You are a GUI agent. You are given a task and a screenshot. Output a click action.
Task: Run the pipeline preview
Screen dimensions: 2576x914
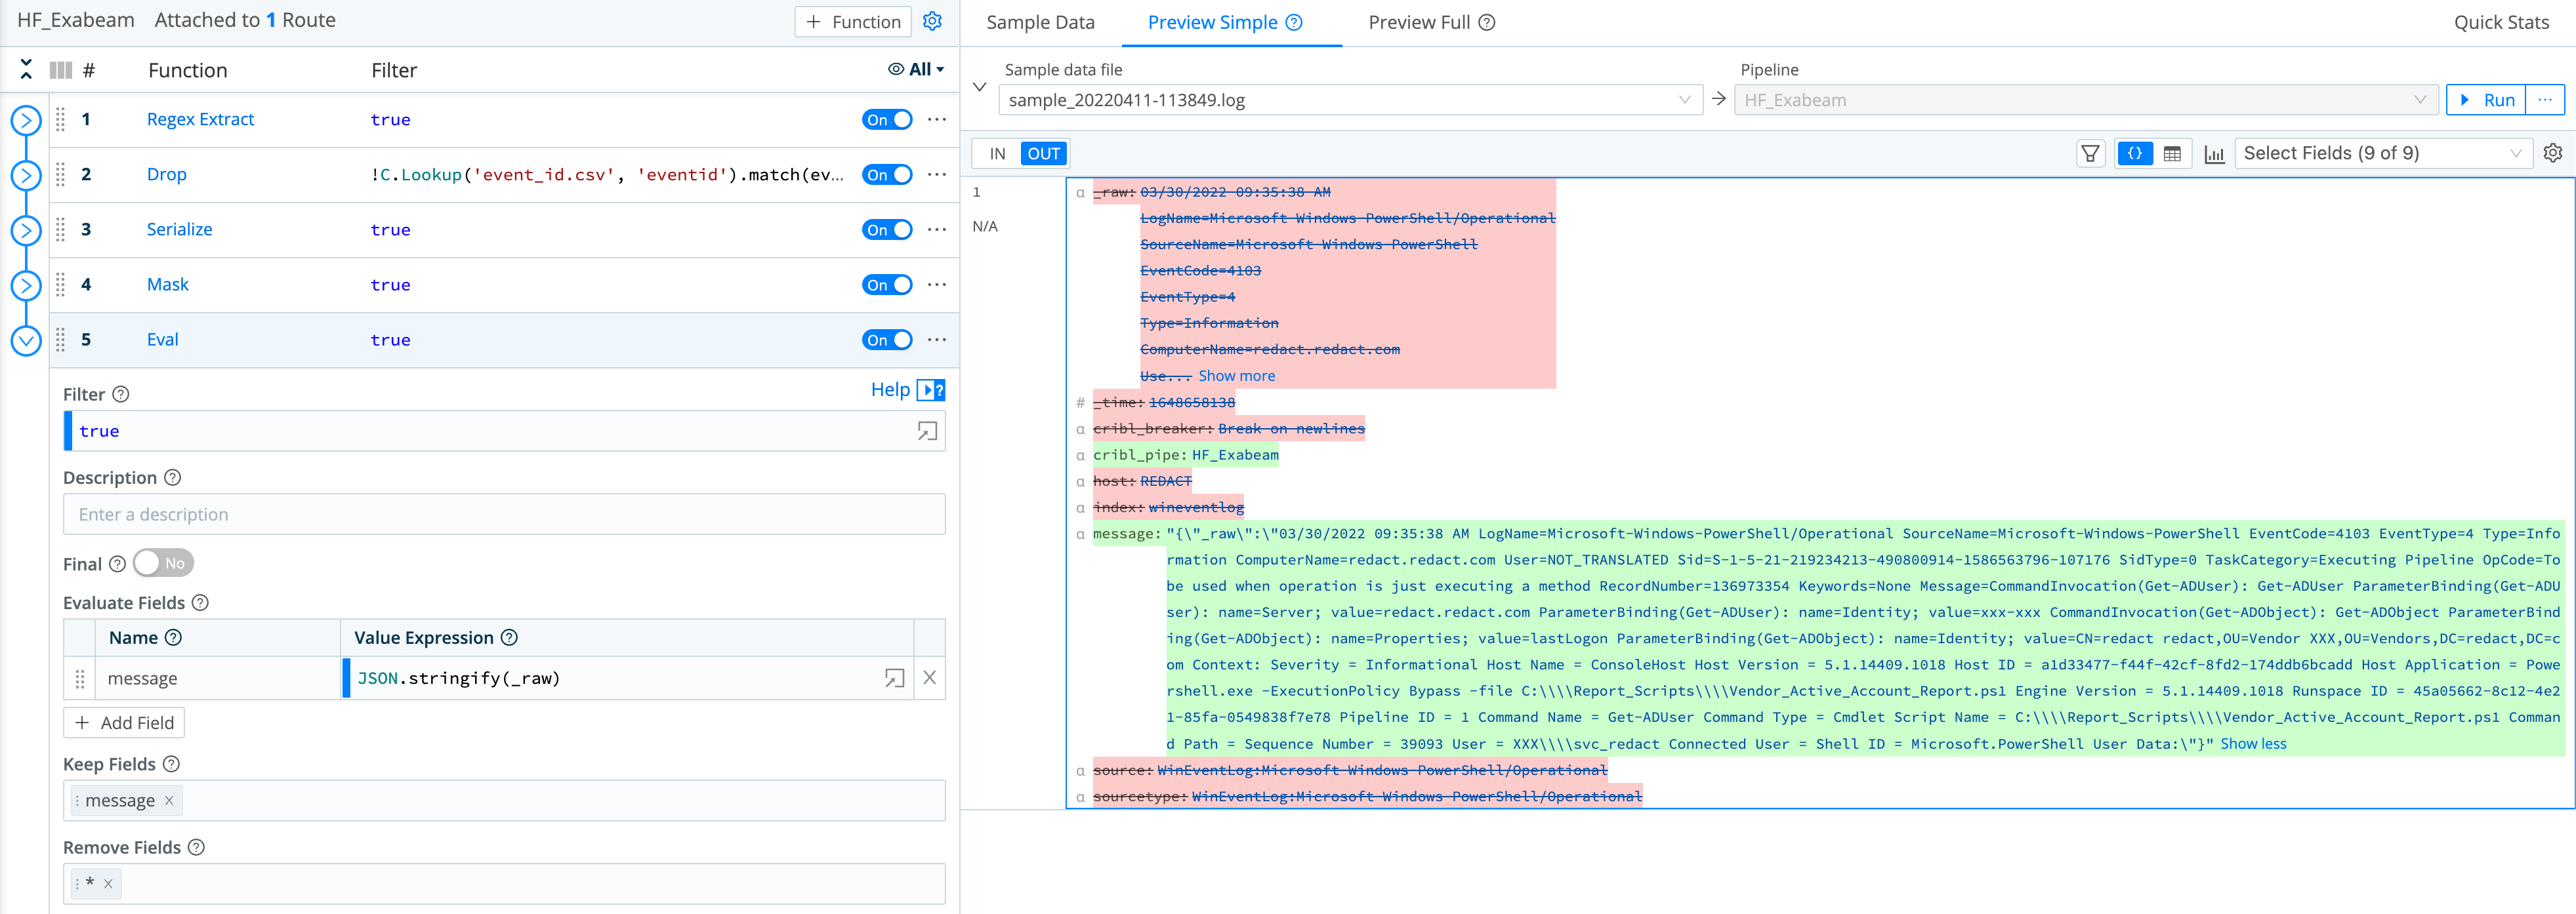pyautogui.click(x=2487, y=100)
